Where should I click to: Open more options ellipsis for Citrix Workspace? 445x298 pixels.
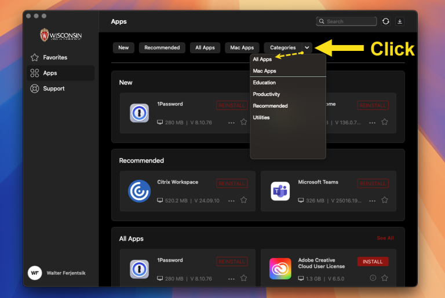pyautogui.click(x=231, y=201)
